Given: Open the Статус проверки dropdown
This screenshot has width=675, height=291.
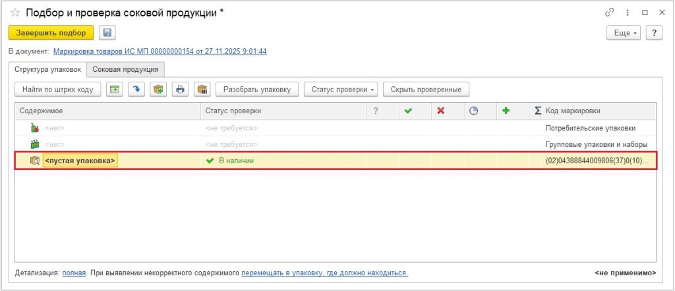Looking at the screenshot, I should (340, 90).
